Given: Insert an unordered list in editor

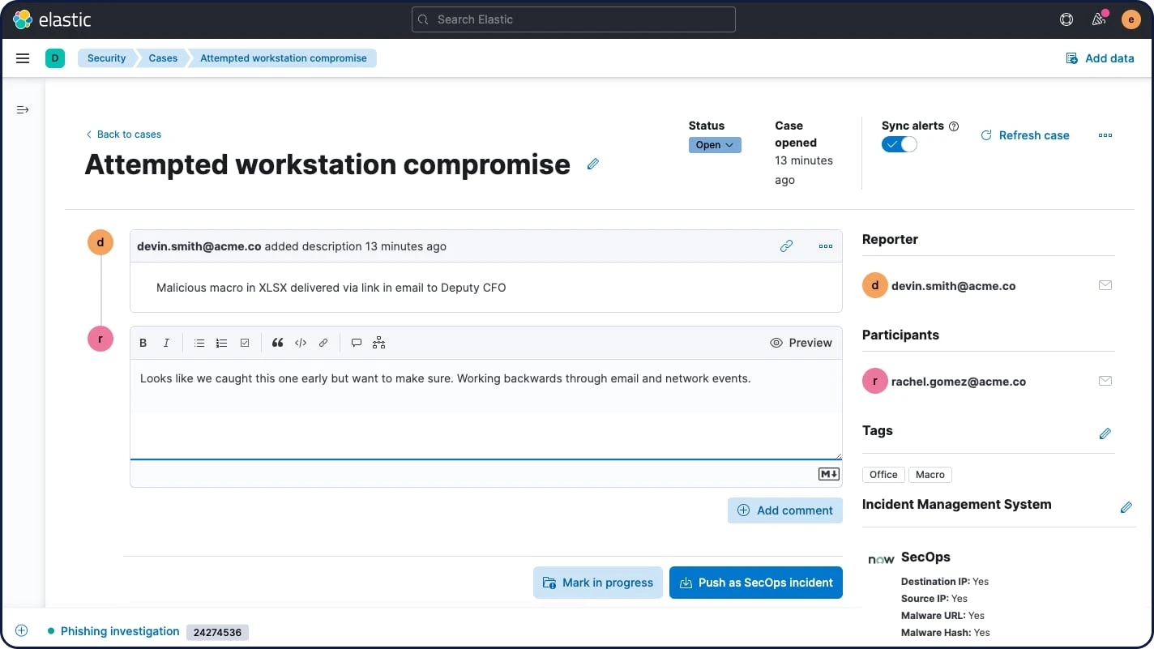Looking at the screenshot, I should point(199,343).
